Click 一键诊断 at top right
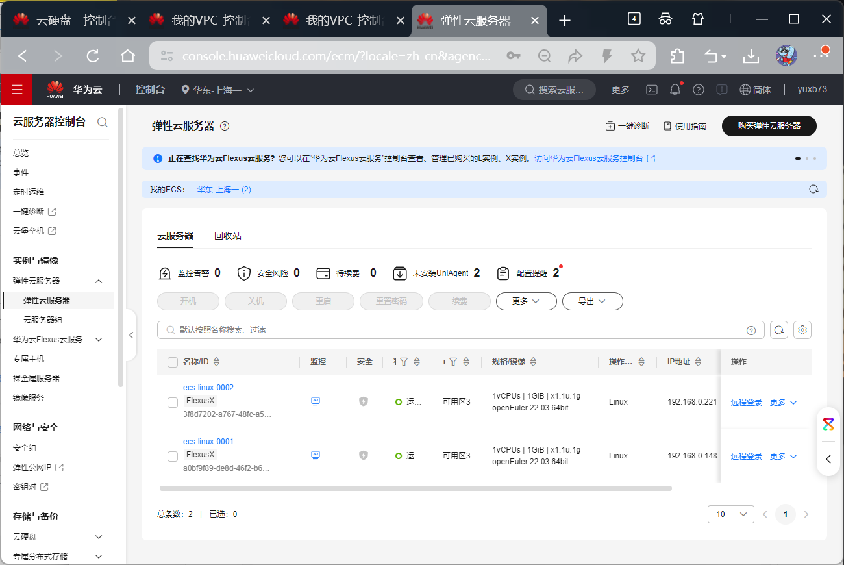This screenshot has width=844, height=565. pos(627,126)
